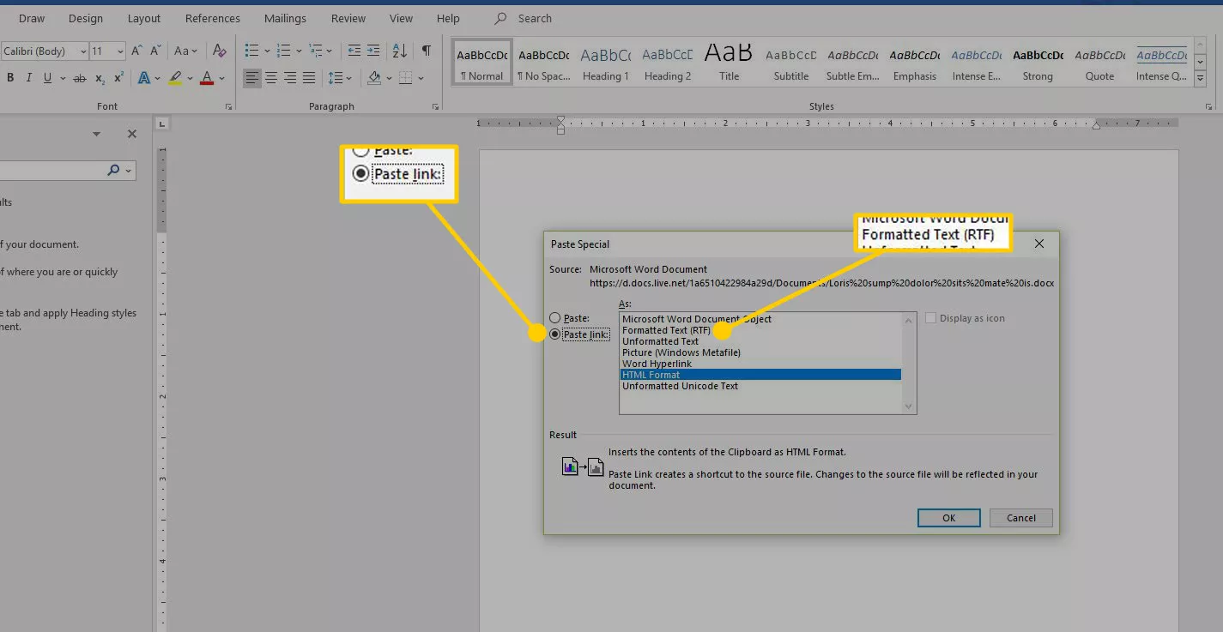Apply the Quote style
Screen dimensions: 1223x632
tap(1100, 63)
